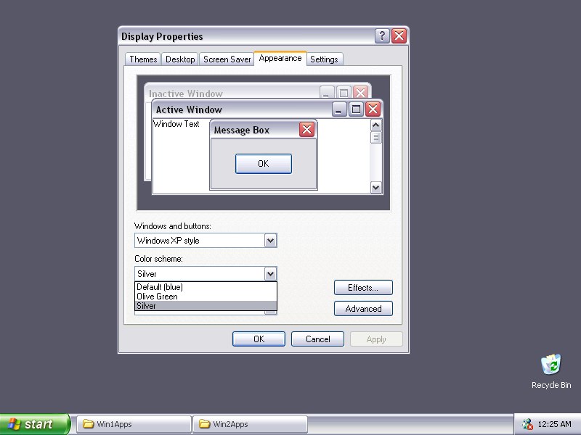The width and height of the screenshot is (581, 435).
Task: Click the down arrow on the preview scrollbar
Action: pyautogui.click(x=375, y=187)
